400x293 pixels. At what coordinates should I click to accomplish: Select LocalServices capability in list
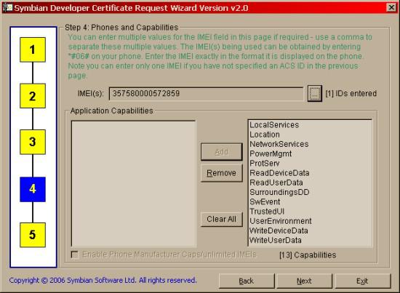click(274, 125)
